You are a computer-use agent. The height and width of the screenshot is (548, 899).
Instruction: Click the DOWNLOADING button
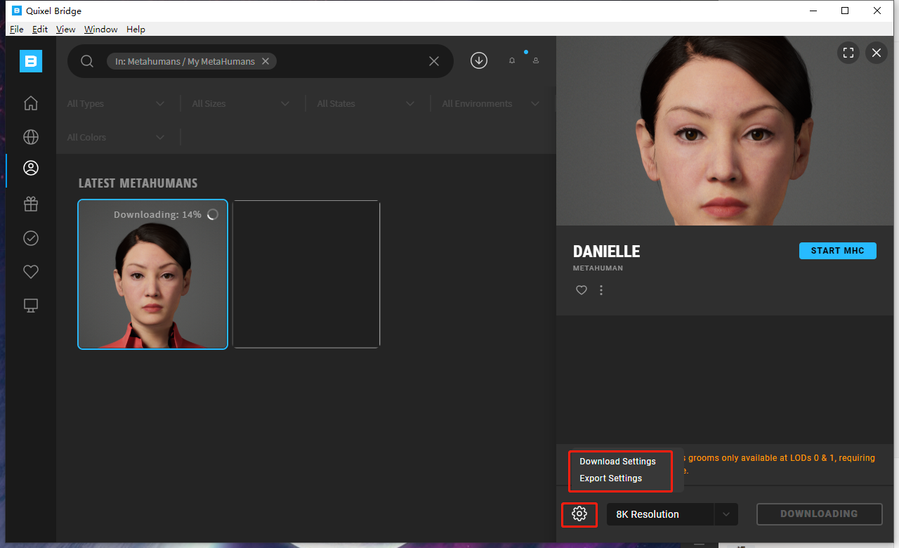click(x=819, y=514)
